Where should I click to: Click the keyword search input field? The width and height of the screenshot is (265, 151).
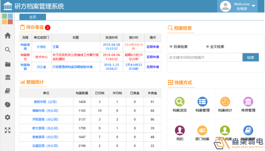205,57
